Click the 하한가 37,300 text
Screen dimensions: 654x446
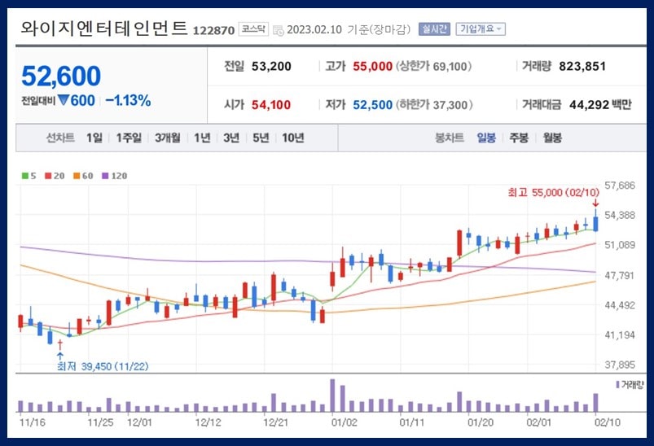434,105
